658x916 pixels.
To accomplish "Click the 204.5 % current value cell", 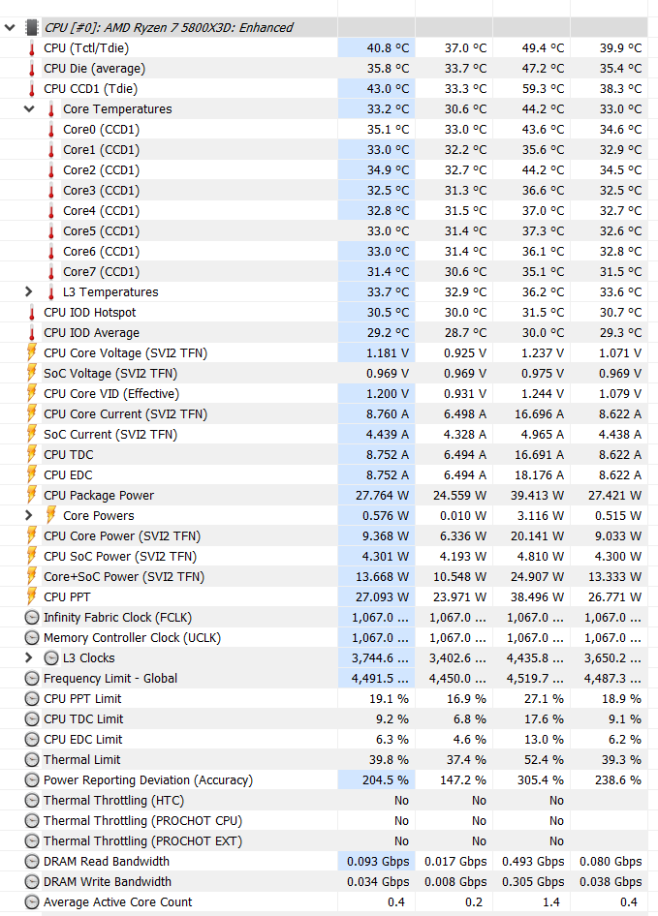I will (377, 779).
